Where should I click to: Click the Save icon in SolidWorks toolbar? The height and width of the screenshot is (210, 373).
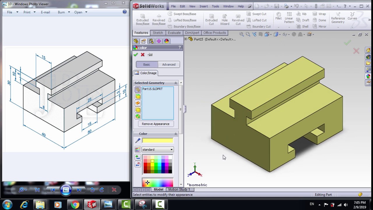[277, 6]
